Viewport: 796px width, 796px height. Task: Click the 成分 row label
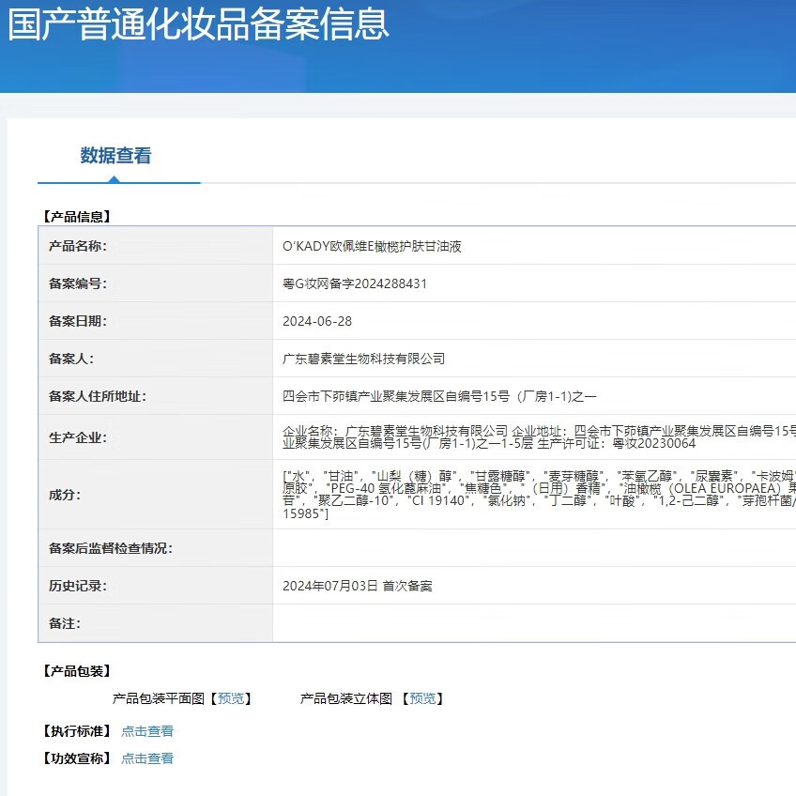coord(65,495)
